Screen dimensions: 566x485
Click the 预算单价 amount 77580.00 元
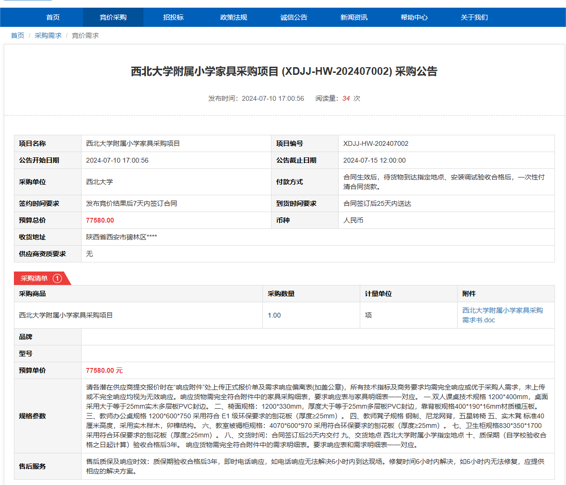104,370
